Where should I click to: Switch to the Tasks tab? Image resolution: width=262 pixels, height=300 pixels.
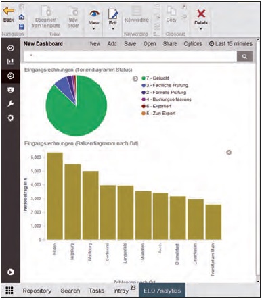[x=96, y=291]
